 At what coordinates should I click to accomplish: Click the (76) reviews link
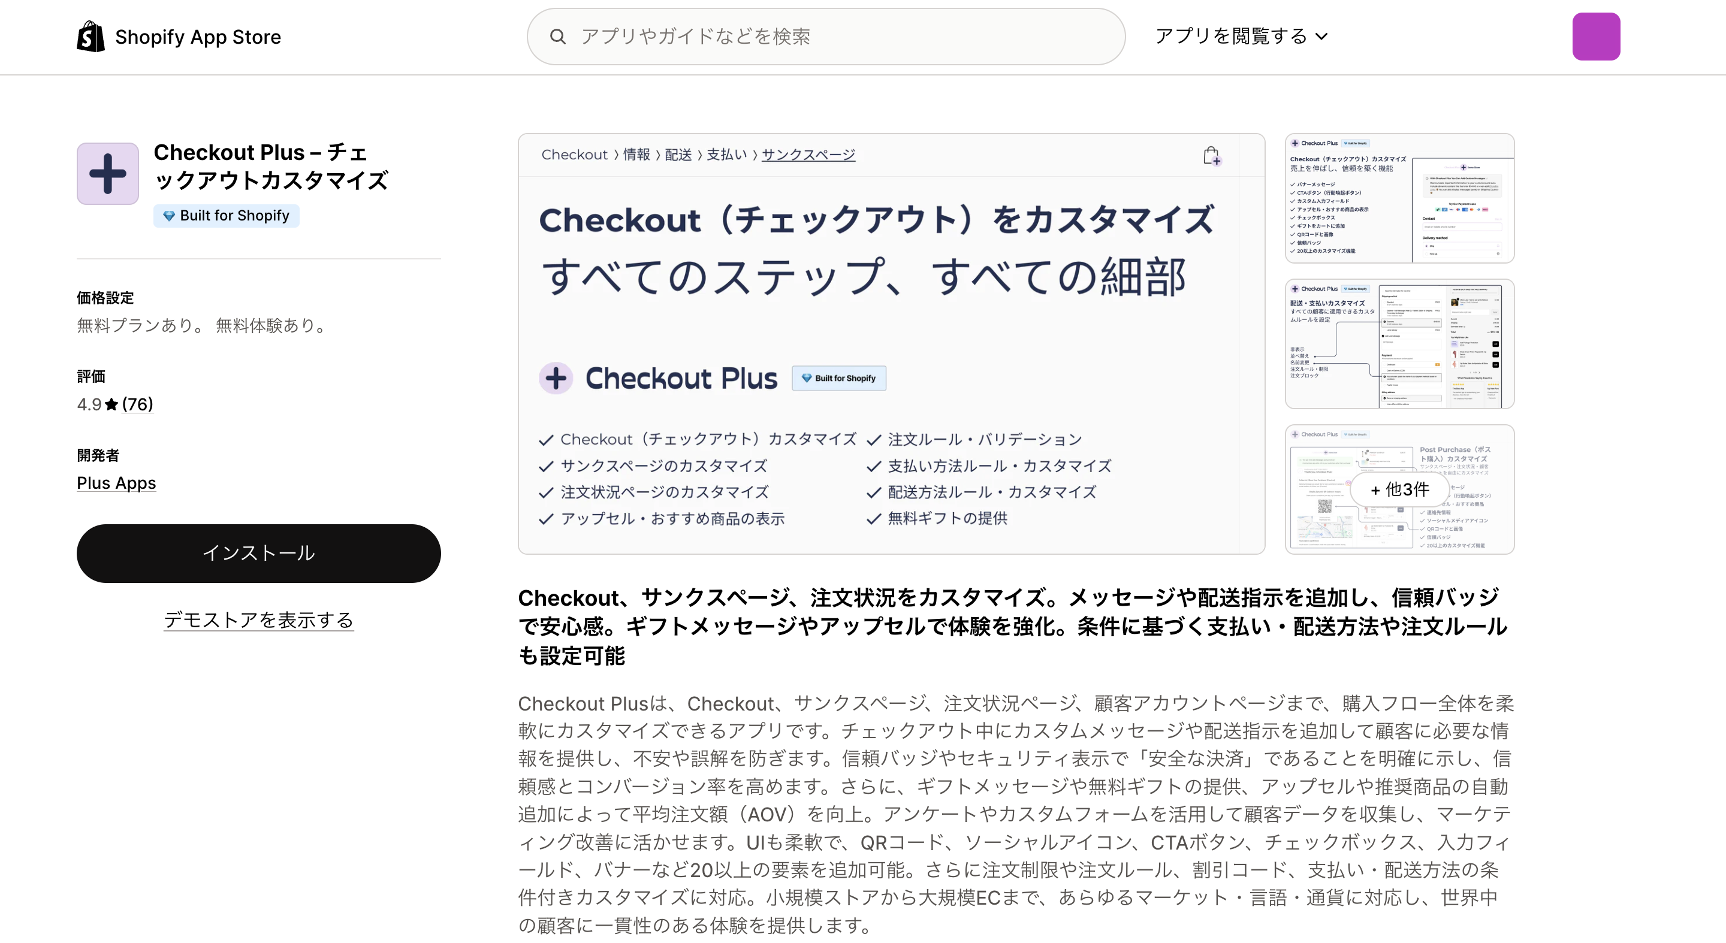(x=137, y=404)
